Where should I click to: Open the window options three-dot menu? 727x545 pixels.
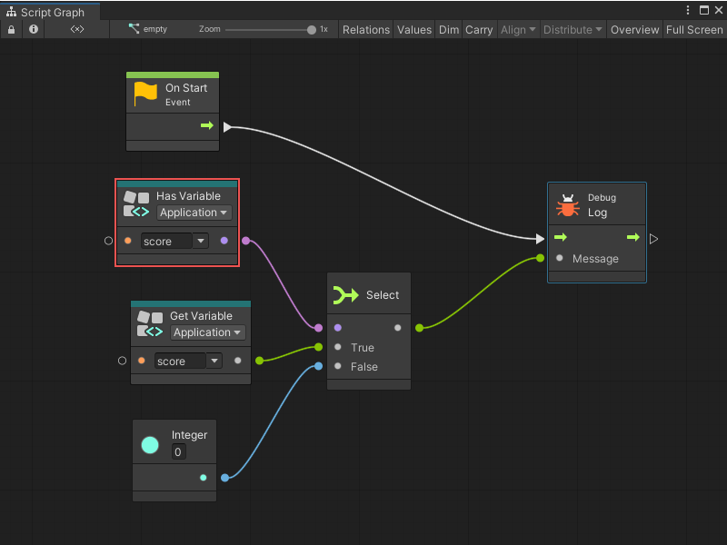click(x=688, y=9)
